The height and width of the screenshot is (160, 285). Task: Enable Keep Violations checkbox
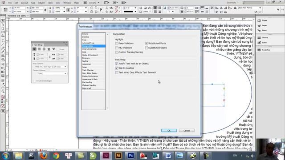(x=117, y=44)
